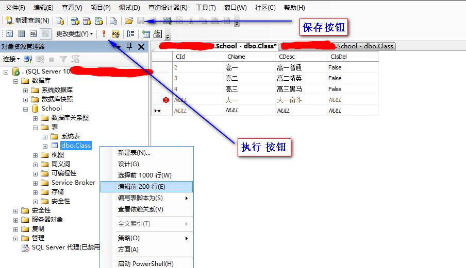The width and height of the screenshot is (466, 268).
Task: Select the 服务器对象 folder
Action: click(x=47, y=220)
